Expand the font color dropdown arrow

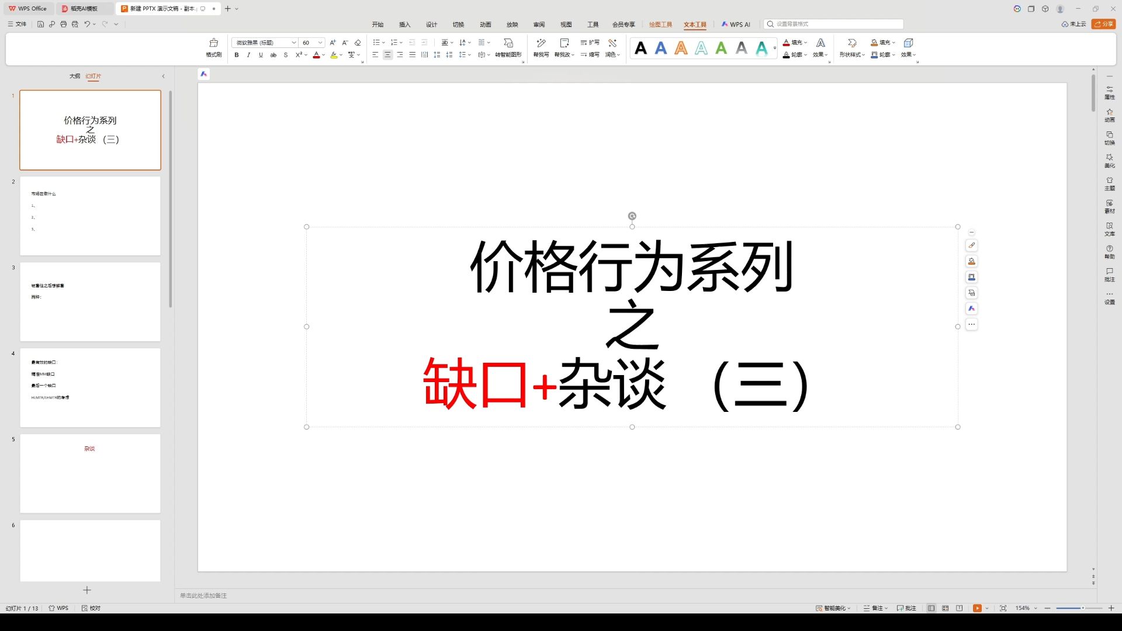(x=323, y=55)
